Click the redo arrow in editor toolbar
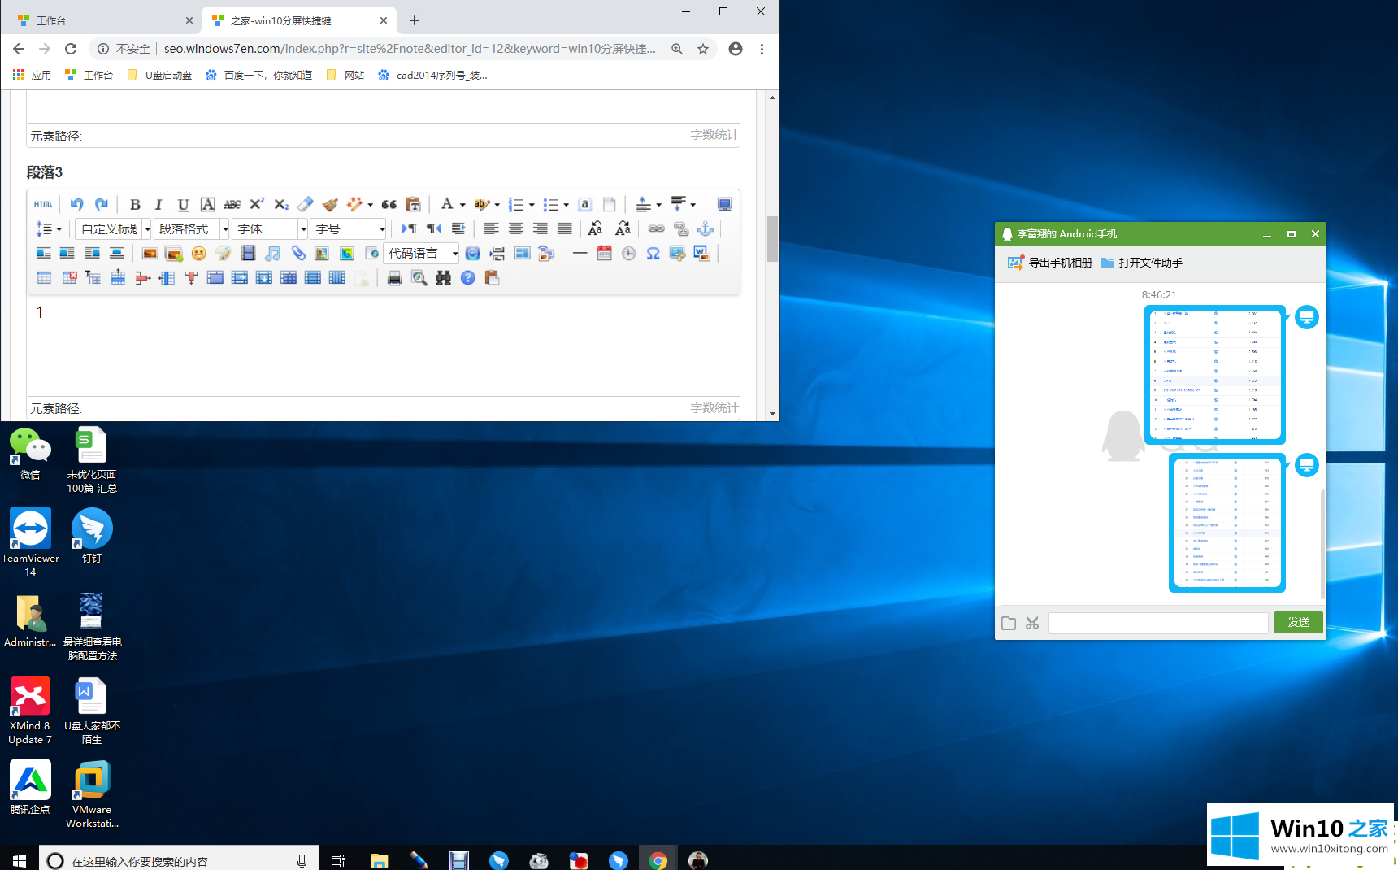Screen dimensions: 1398x870 coord(102,204)
